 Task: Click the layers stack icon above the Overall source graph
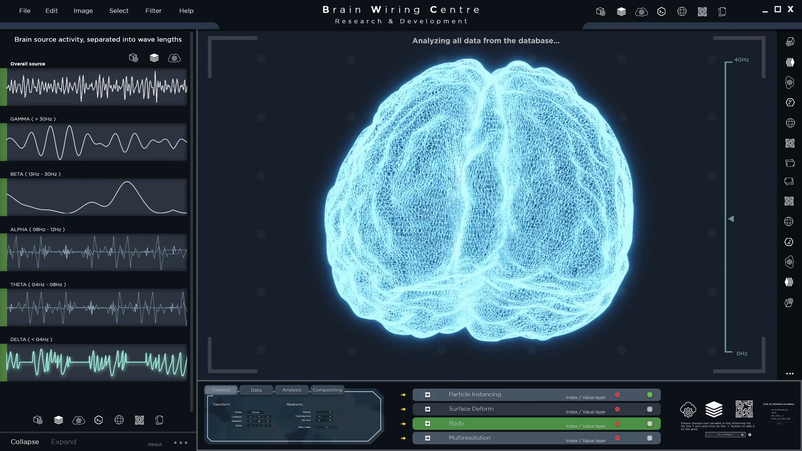[x=154, y=58]
